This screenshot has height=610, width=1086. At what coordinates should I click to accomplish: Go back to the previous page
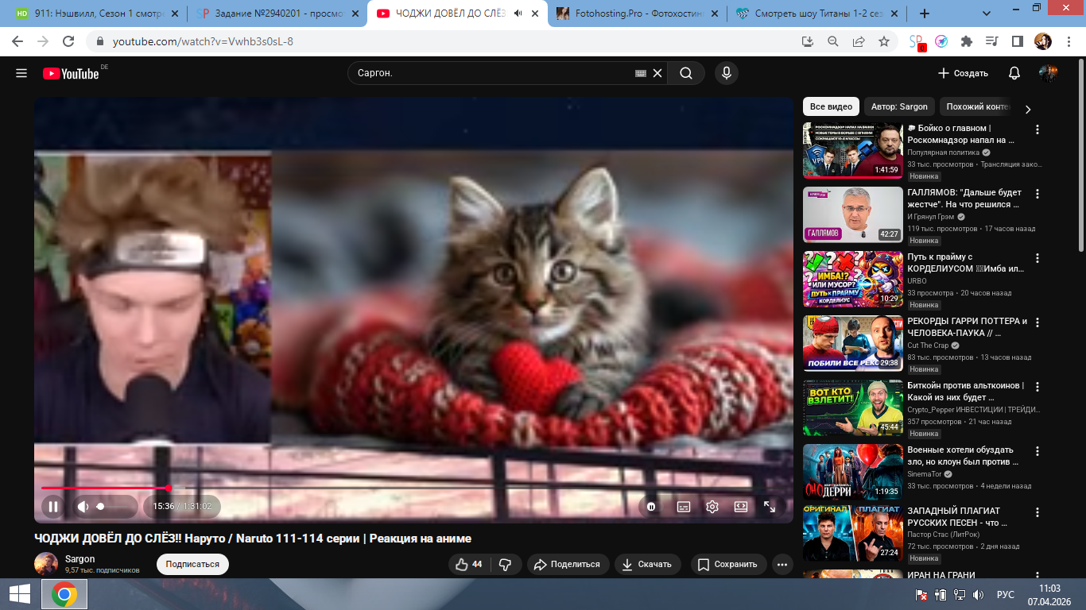tap(17, 41)
